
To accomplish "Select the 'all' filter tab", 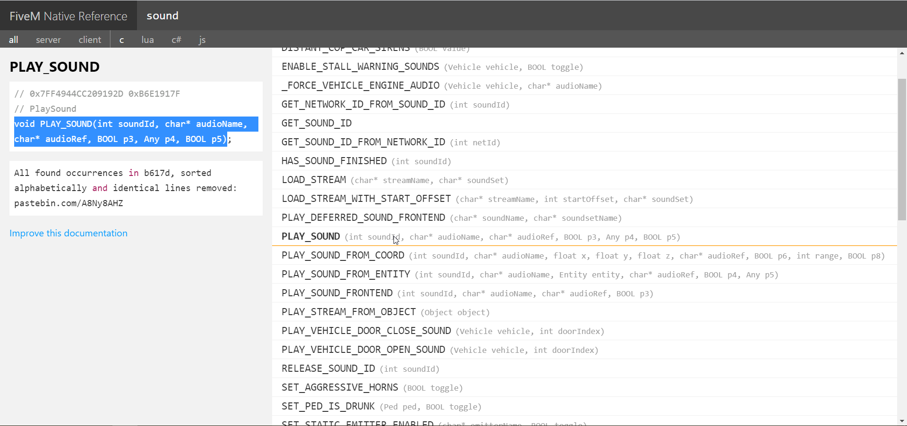I will 13,40.
